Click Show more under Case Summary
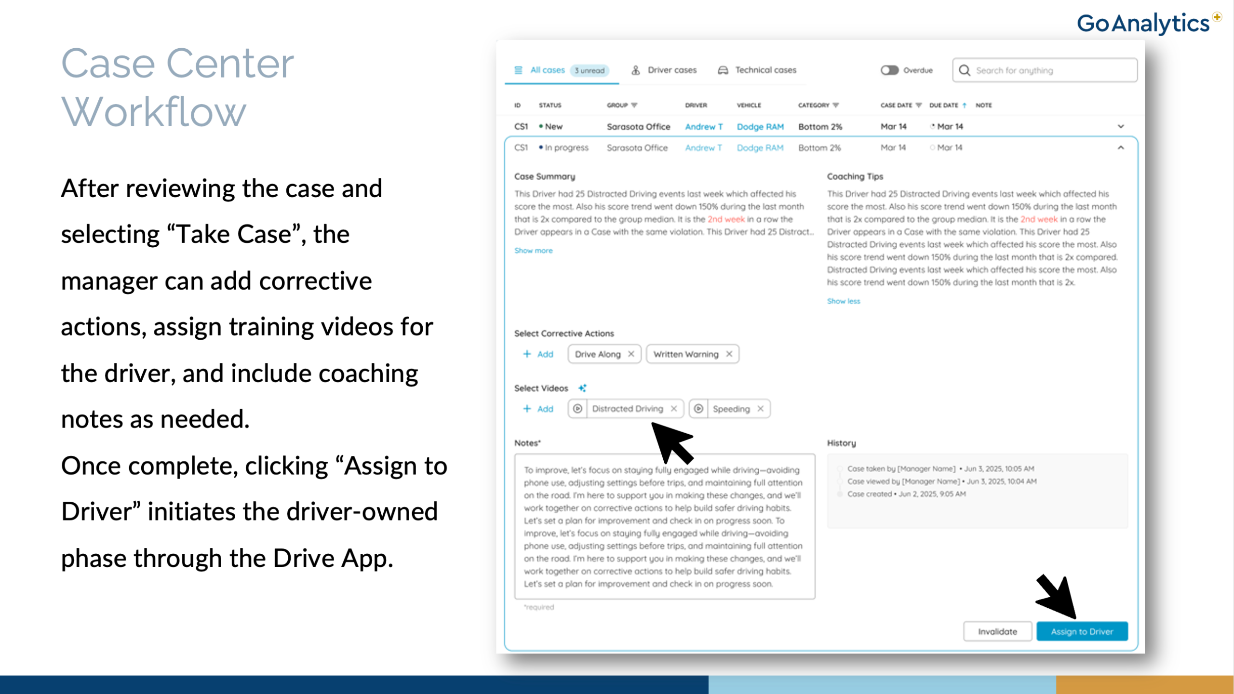The width and height of the screenshot is (1234, 694). coord(533,251)
